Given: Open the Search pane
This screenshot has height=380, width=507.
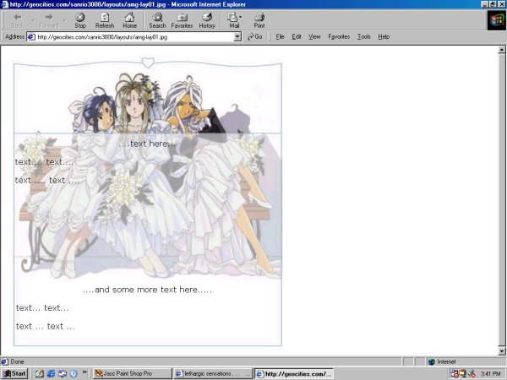Looking at the screenshot, I should (x=157, y=20).
